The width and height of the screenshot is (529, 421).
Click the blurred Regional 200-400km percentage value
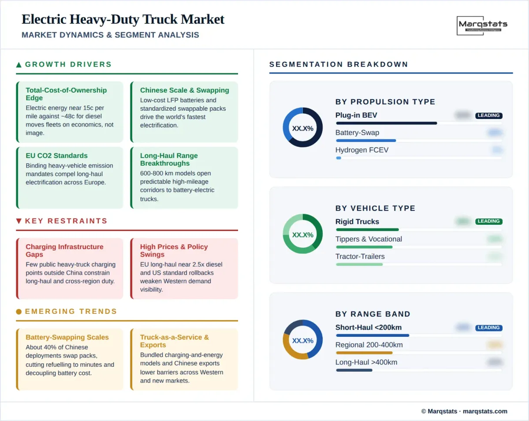(495, 345)
